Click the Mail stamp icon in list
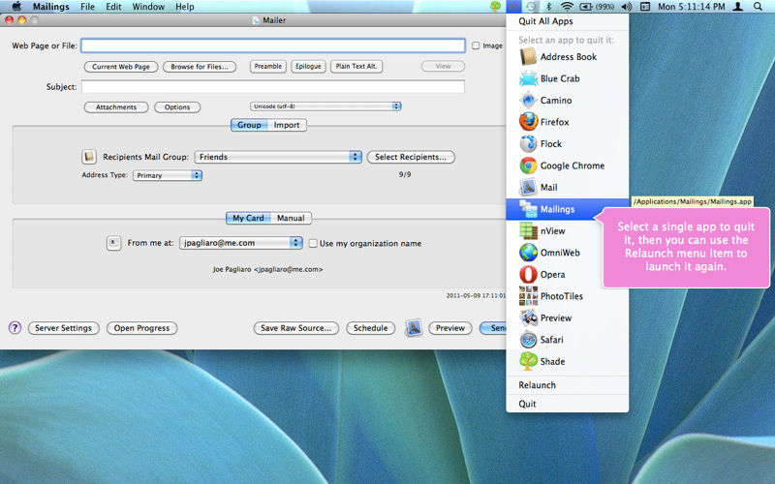The height and width of the screenshot is (484, 775). tap(528, 187)
